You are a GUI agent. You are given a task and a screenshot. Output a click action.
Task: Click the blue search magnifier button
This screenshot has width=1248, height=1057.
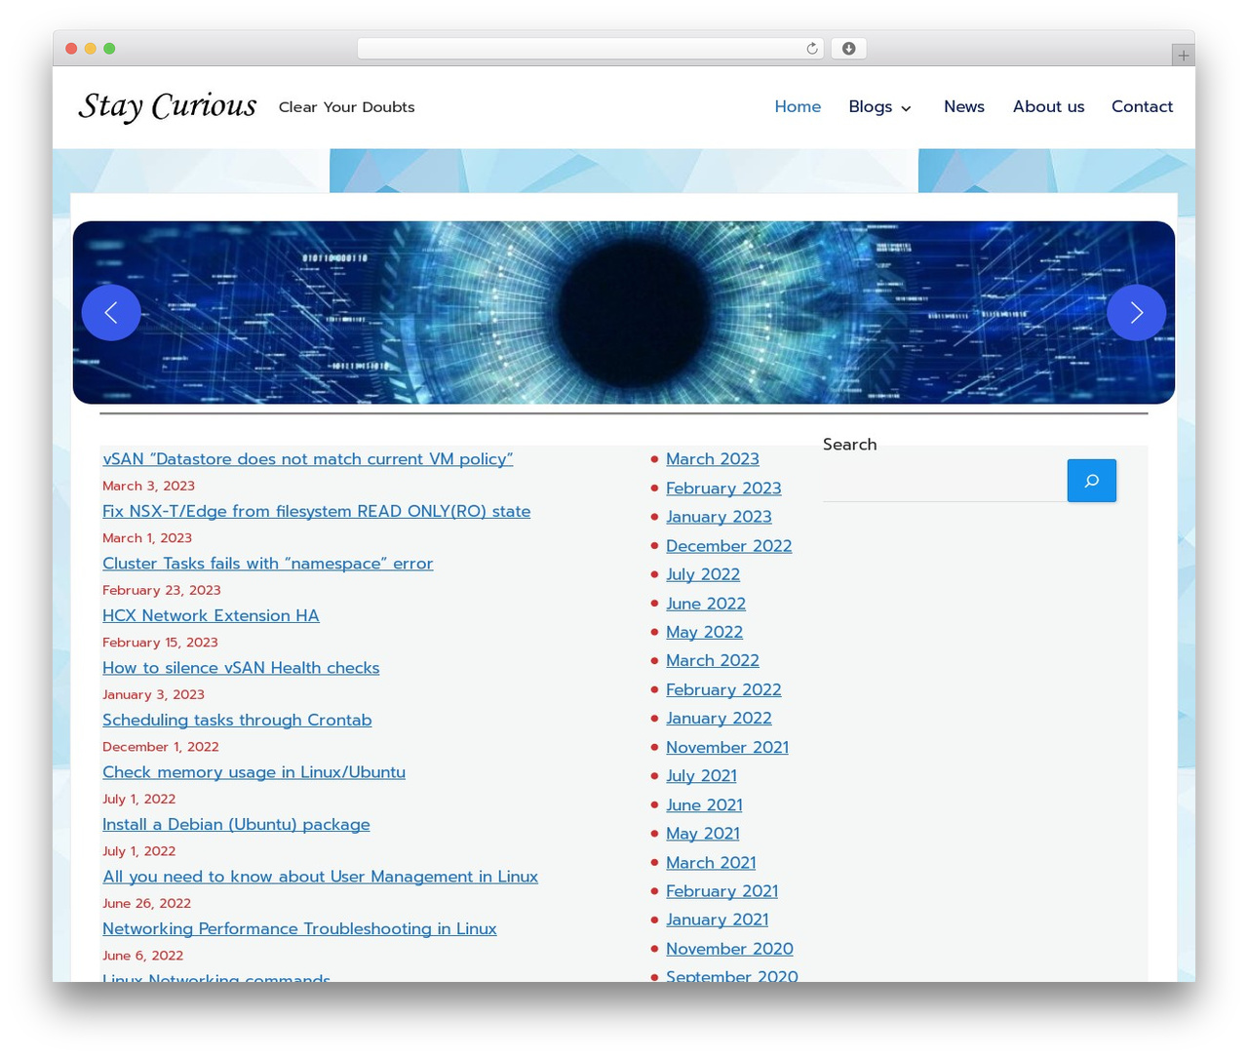1092,481
